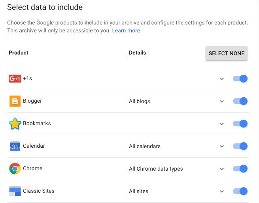Click the Chrome browser icon
The image size is (259, 203).
pyautogui.click(x=15, y=169)
